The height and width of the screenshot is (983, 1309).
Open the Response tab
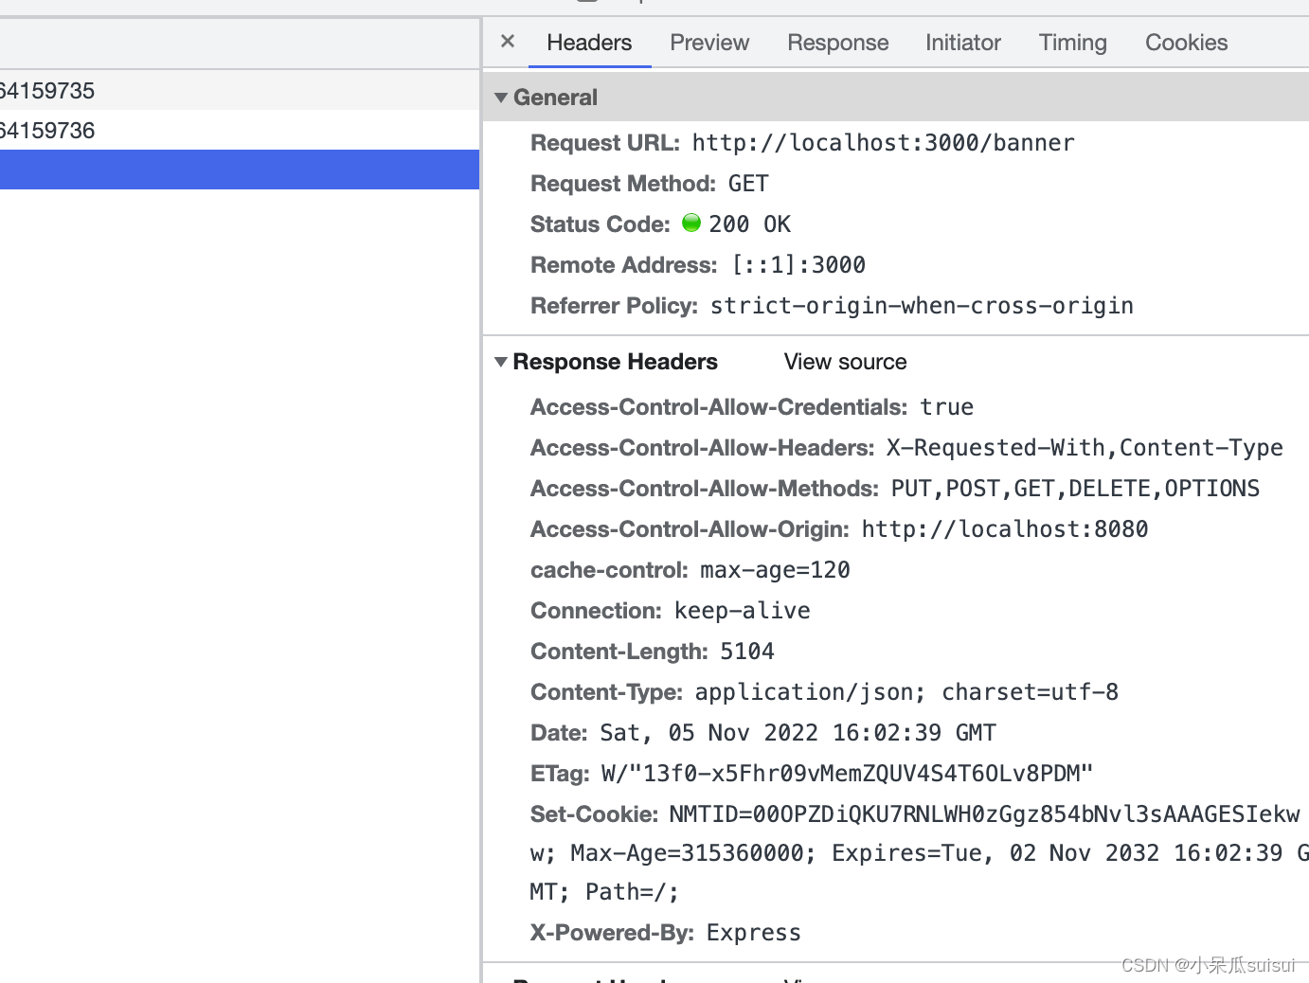coord(838,43)
